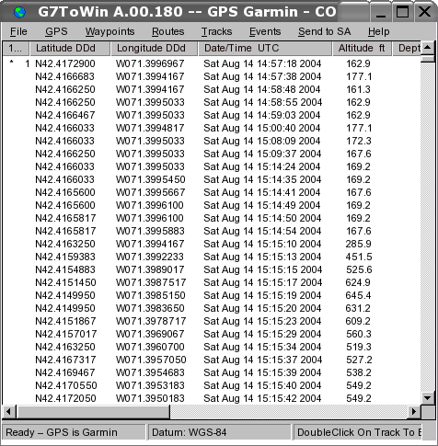Image resolution: width=438 pixels, height=446 pixels.
Task: Click time cell Sat Aug 14 15:14:49 2004
Action: [x=262, y=205]
